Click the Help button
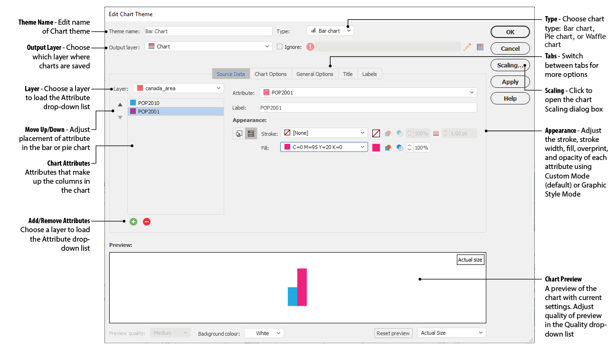Image resolution: width=615 pixels, height=348 pixels. click(510, 99)
